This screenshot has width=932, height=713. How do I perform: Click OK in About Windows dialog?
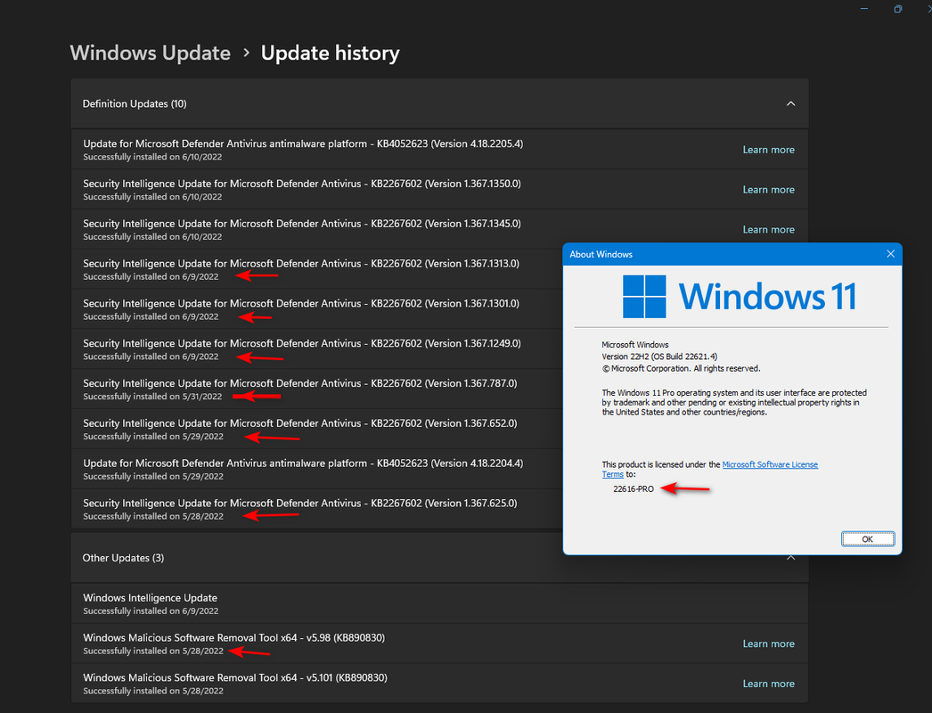(x=867, y=539)
